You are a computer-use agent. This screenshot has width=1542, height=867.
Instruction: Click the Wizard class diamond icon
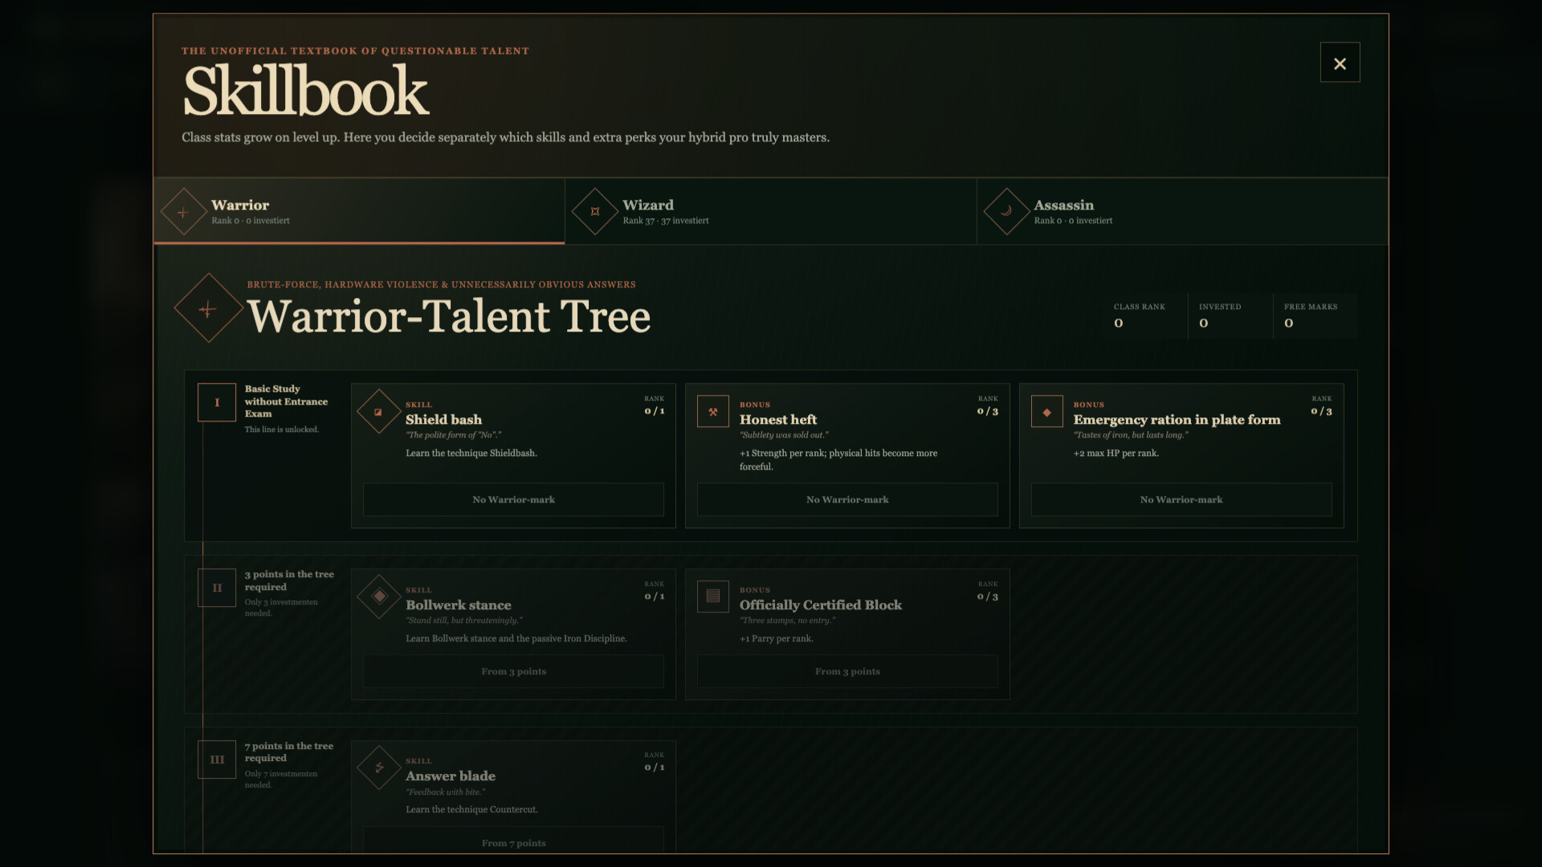point(594,212)
